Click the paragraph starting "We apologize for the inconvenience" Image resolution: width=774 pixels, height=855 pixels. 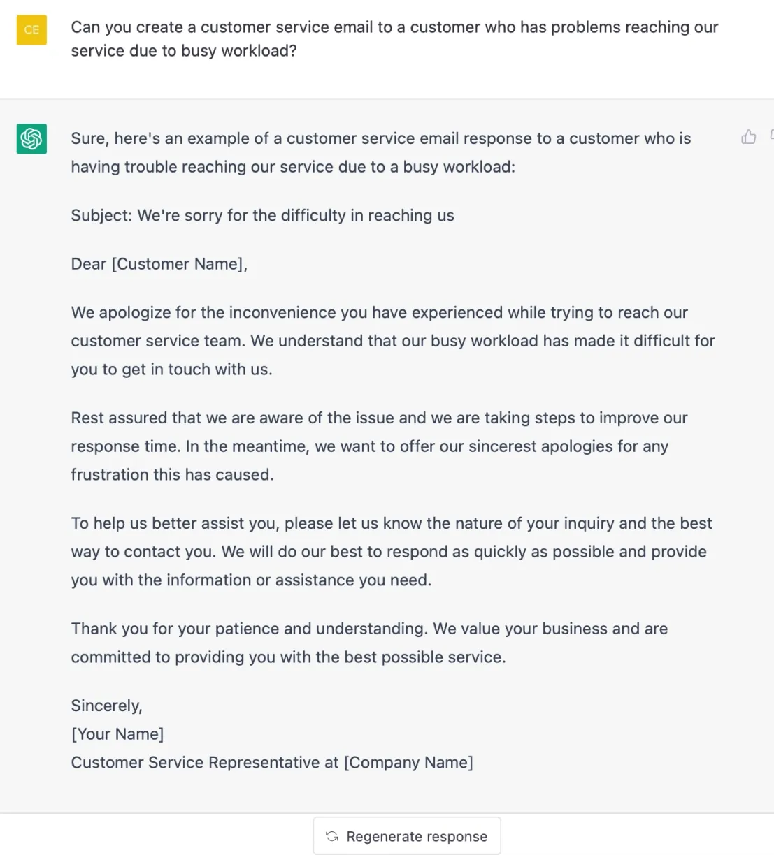pos(392,341)
